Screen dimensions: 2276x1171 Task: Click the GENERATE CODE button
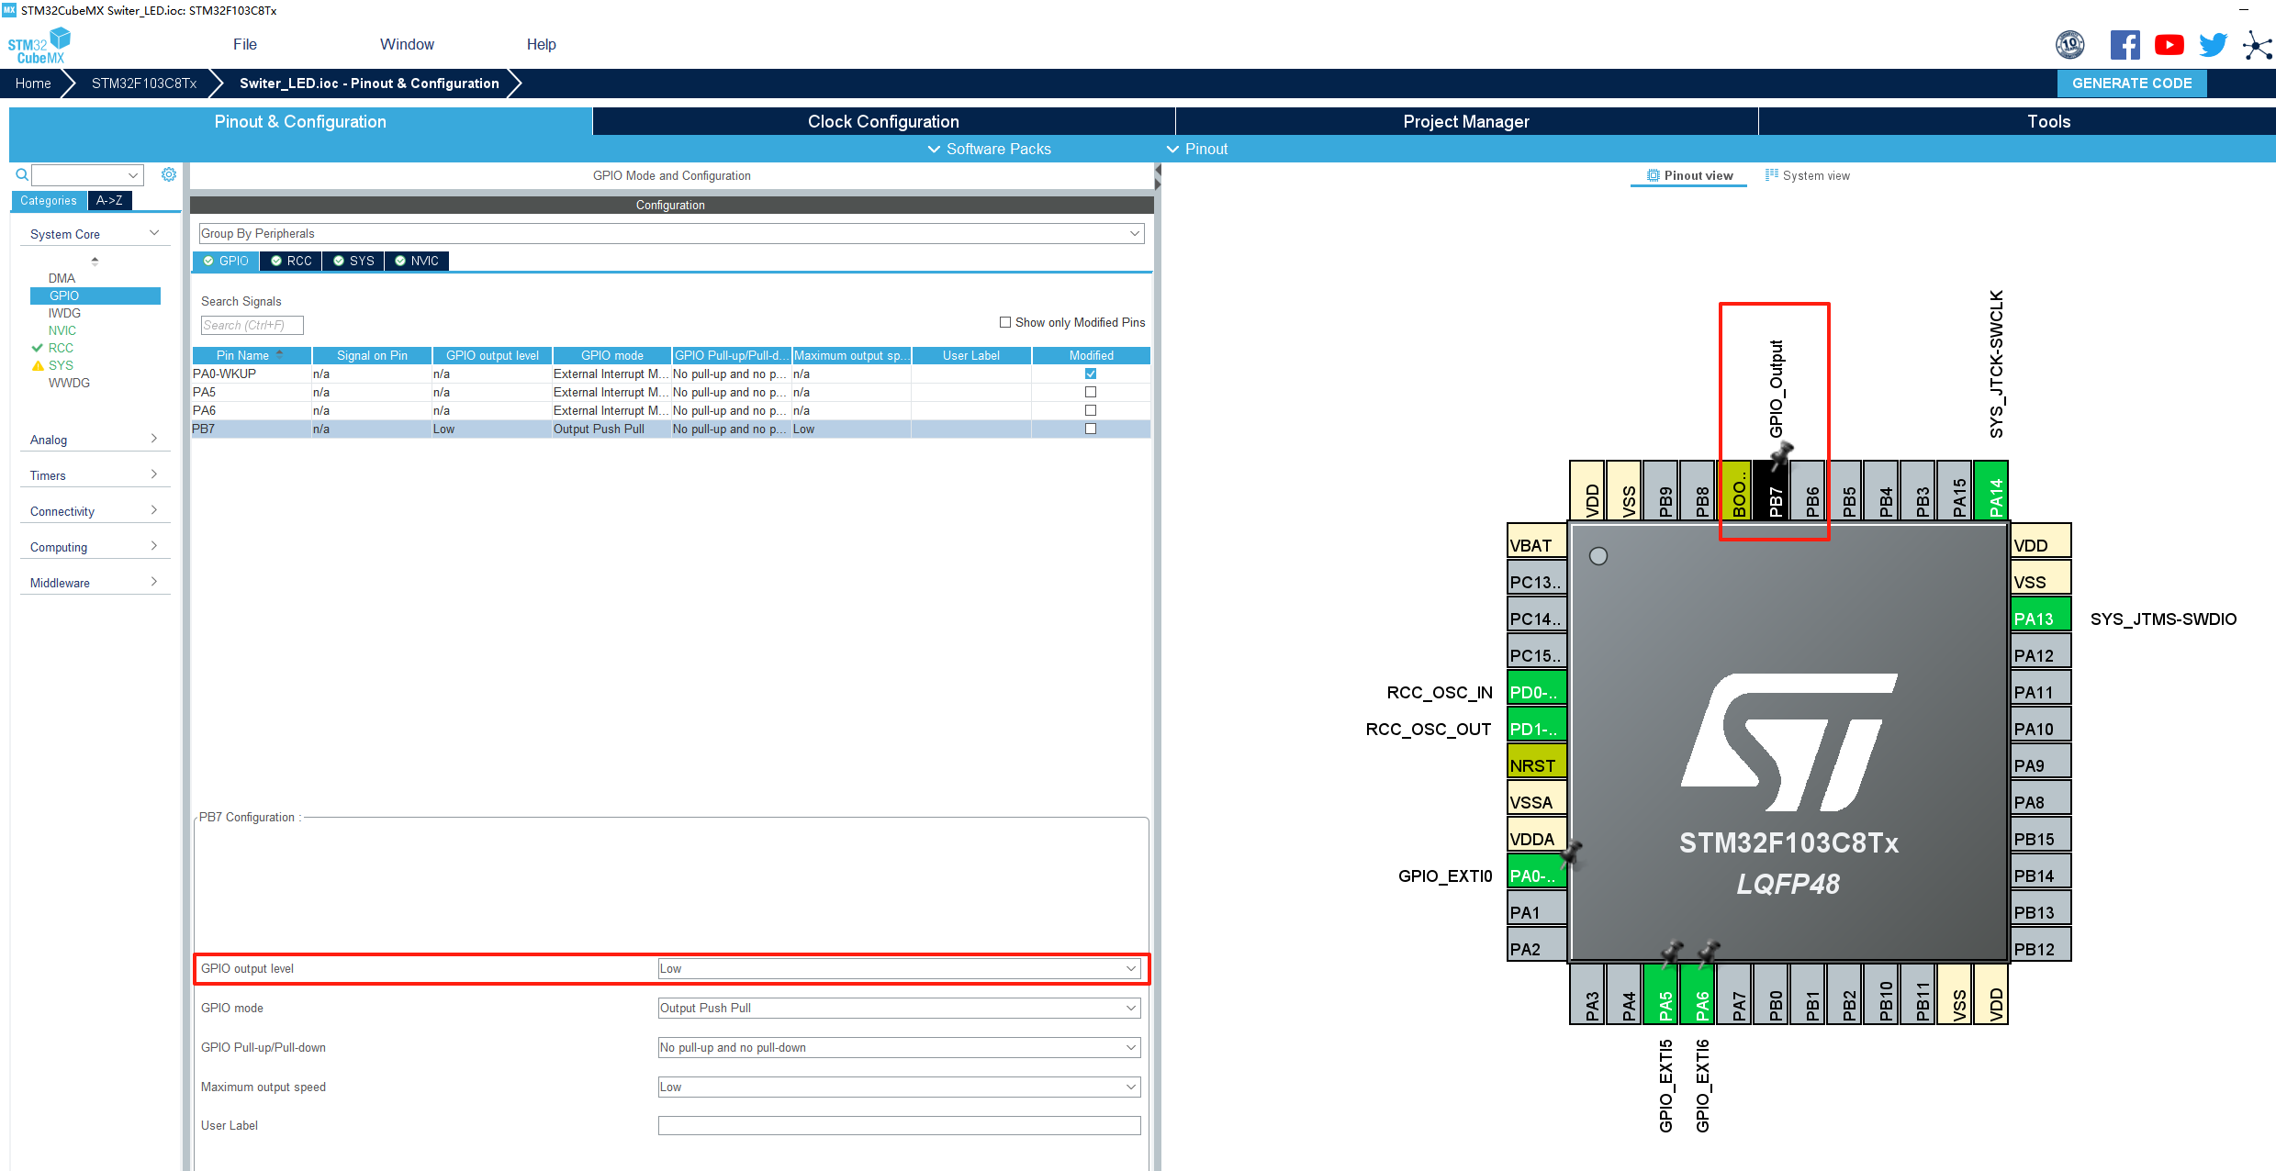coord(2131,83)
